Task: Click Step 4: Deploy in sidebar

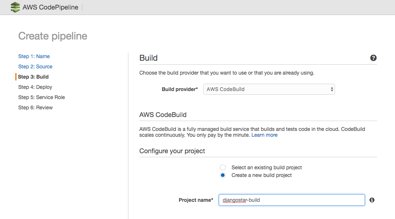Action: tap(35, 87)
